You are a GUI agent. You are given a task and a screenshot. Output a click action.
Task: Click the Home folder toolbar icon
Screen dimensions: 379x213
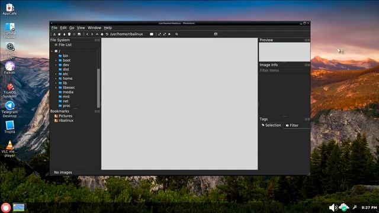pyautogui.click(x=102, y=34)
